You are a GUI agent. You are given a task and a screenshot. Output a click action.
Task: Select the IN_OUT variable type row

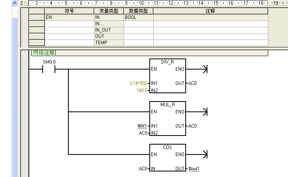(x=109, y=30)
